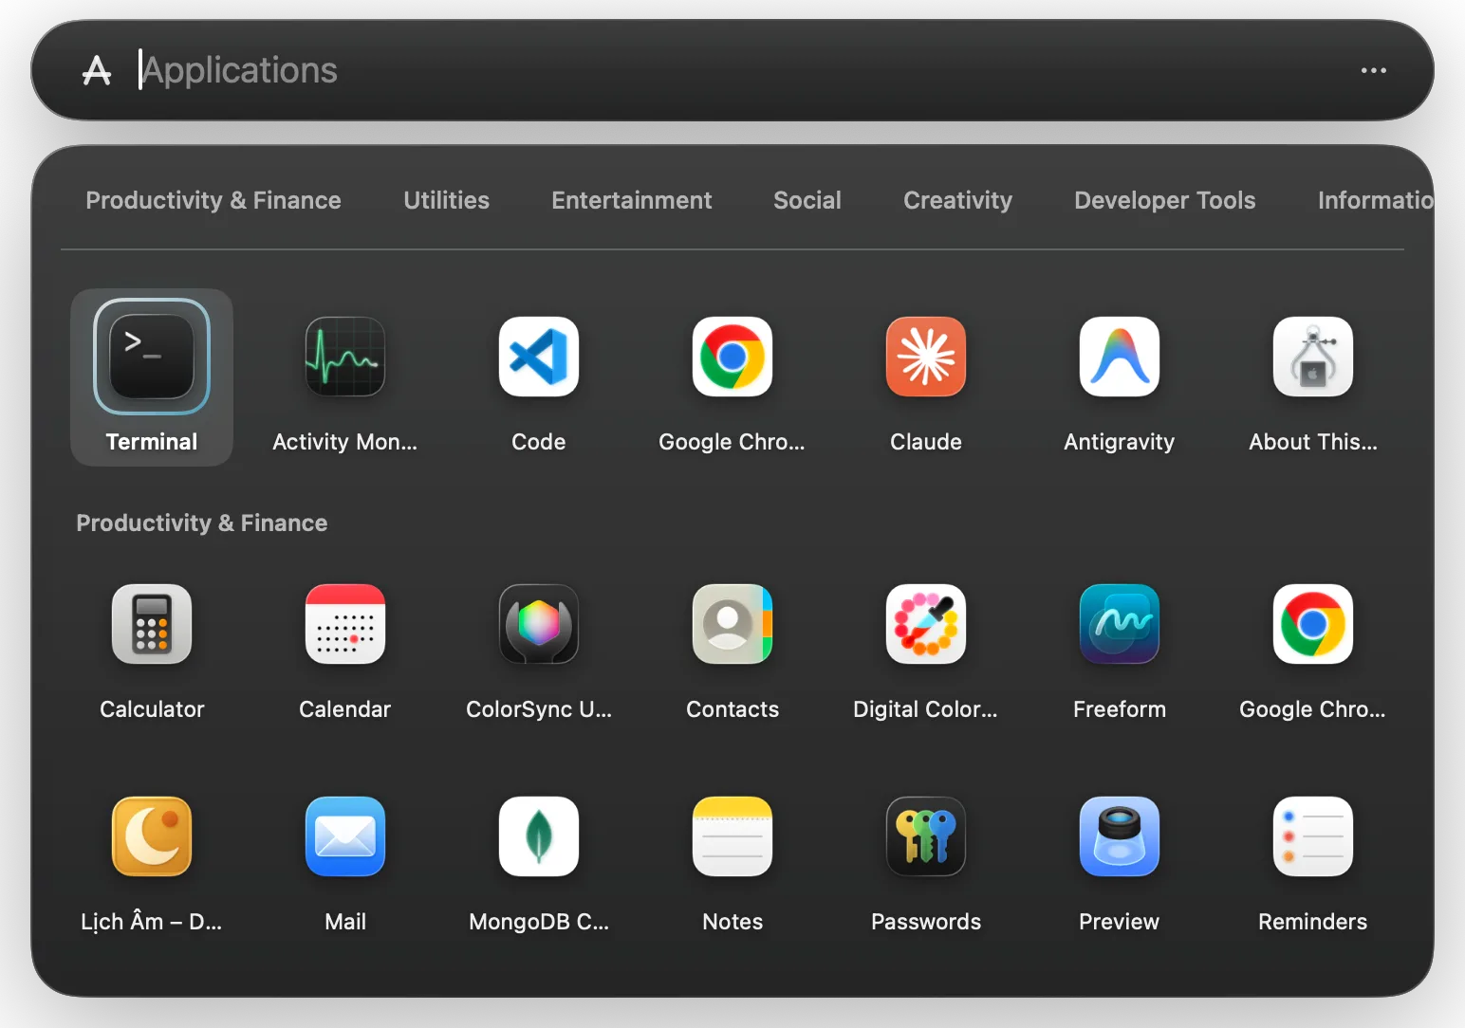The width and height of the screenshot is (1465, 1028).
Task: Switch to Developer Tools category
Action: (x=1165, y=200)
